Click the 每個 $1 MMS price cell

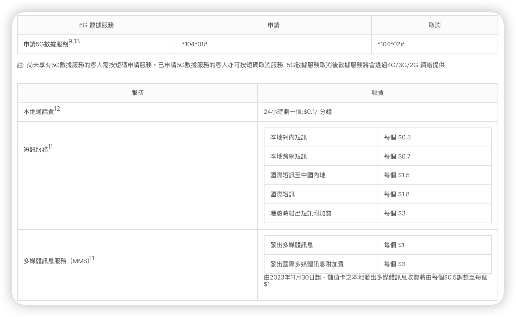pyautogui.click(x=394, y=245)
